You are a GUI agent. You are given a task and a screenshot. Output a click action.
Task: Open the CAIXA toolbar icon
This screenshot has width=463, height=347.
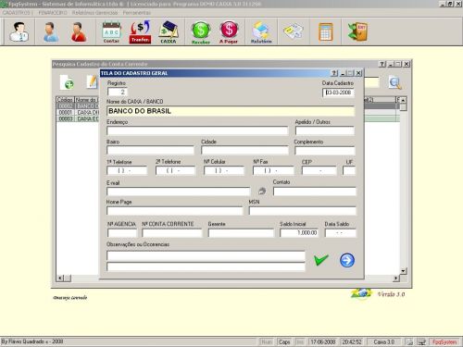(x=169, y=32)
